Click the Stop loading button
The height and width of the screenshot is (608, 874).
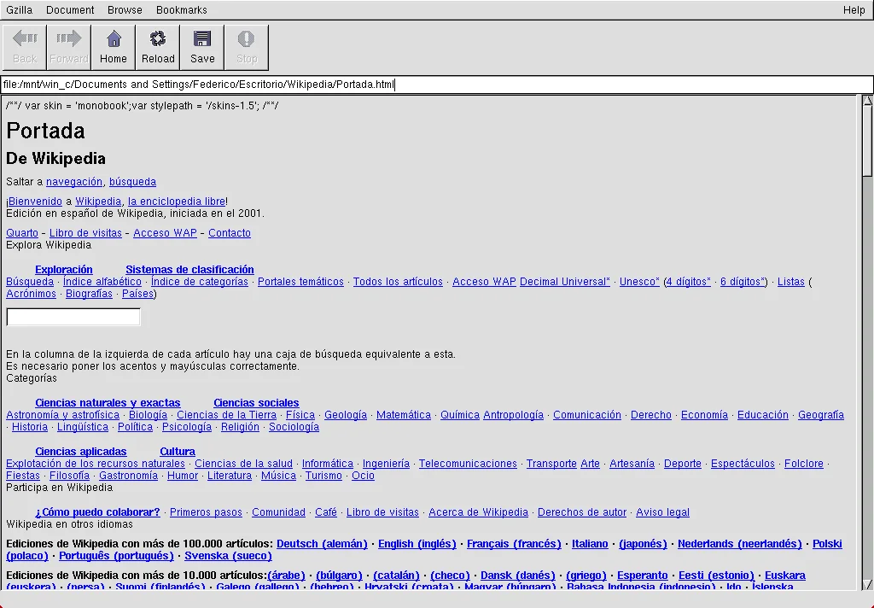[247, 48]
